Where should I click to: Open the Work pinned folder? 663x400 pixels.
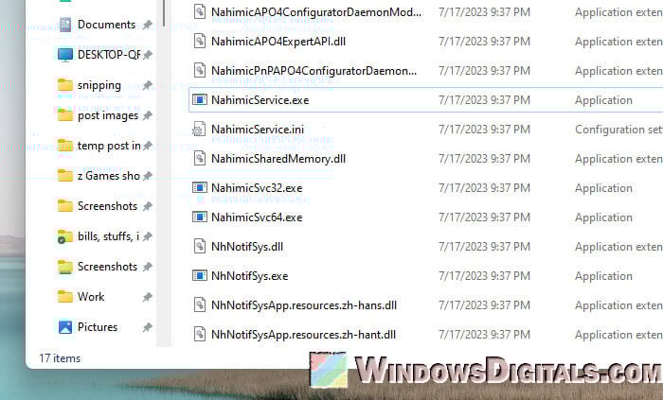click(x=91, y=297)
